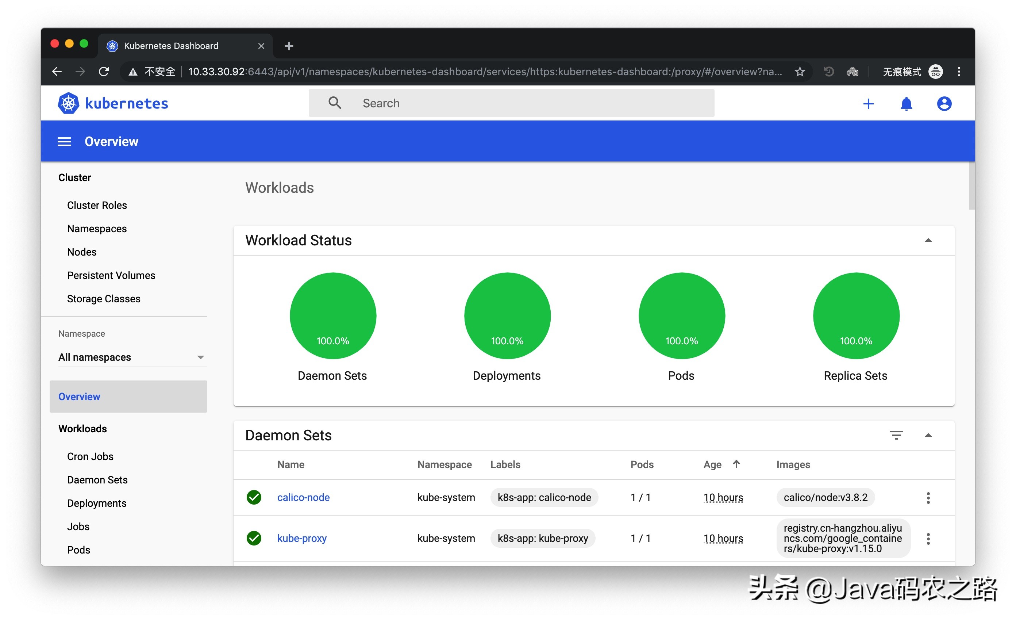This screenshot has width=1016, height=620.
Task: Click inside the Search input field
Action: point(454,103)
